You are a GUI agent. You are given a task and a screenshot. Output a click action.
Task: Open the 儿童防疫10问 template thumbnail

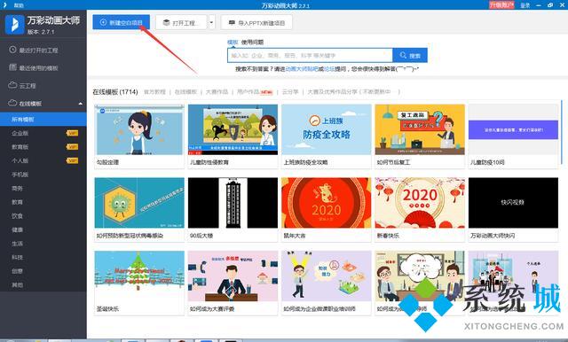(513, 129)
